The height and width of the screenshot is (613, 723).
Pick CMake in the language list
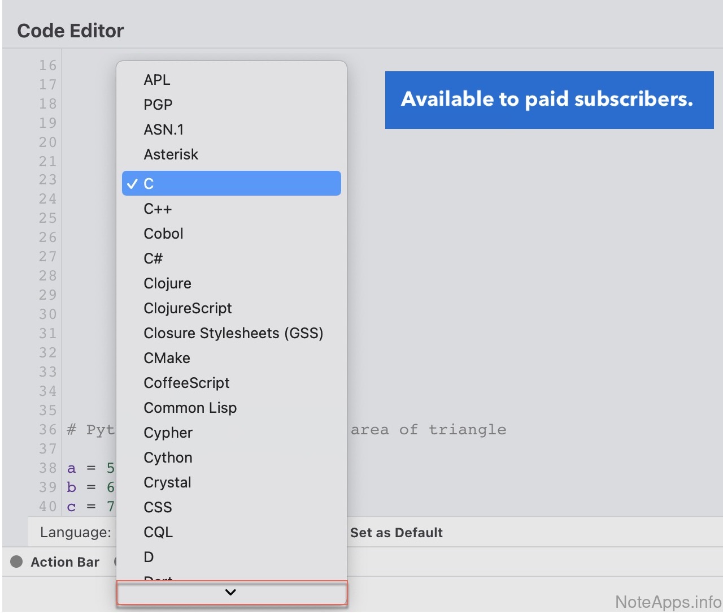click(167, 358)
